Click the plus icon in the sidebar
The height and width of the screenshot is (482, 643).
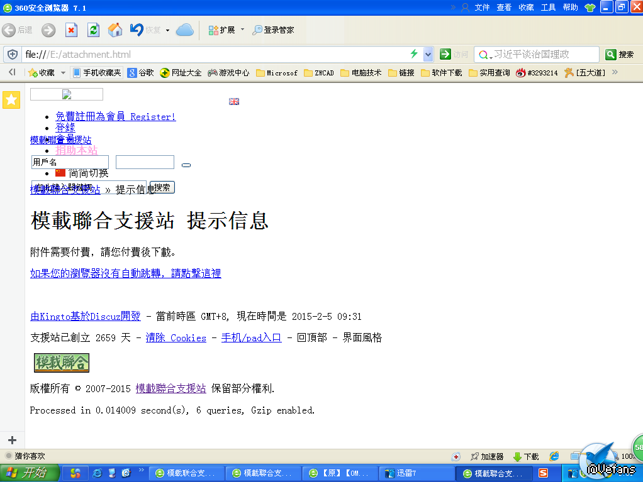pos(13,441)
